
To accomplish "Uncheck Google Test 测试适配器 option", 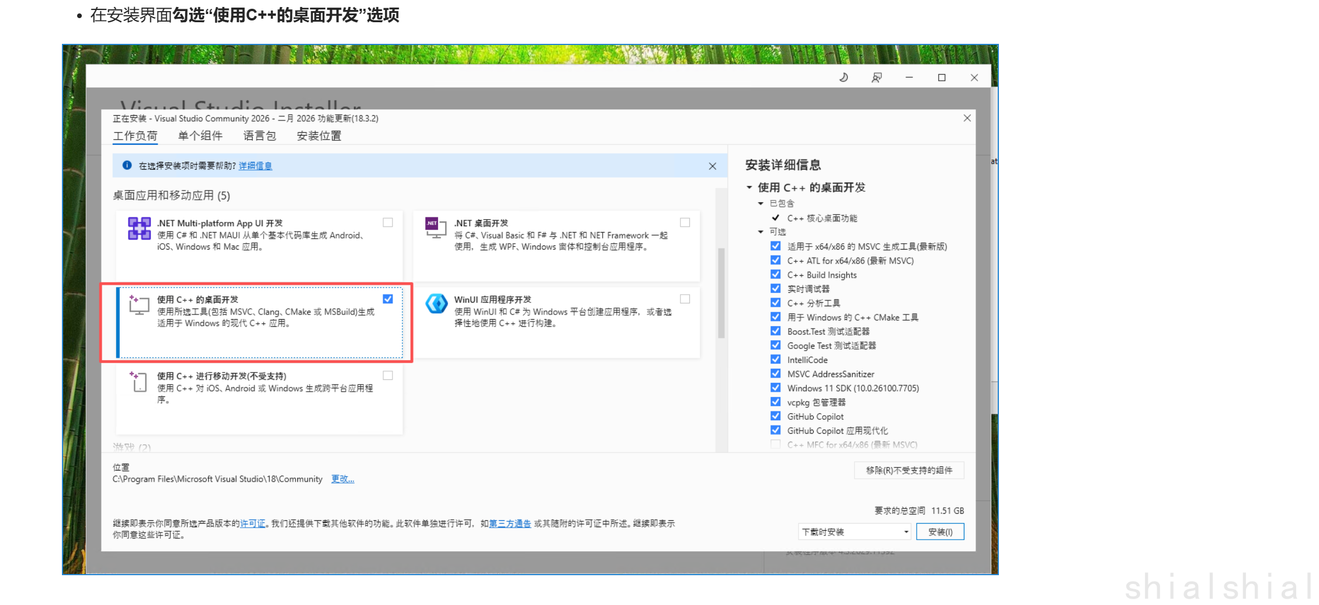I will 775,345.
